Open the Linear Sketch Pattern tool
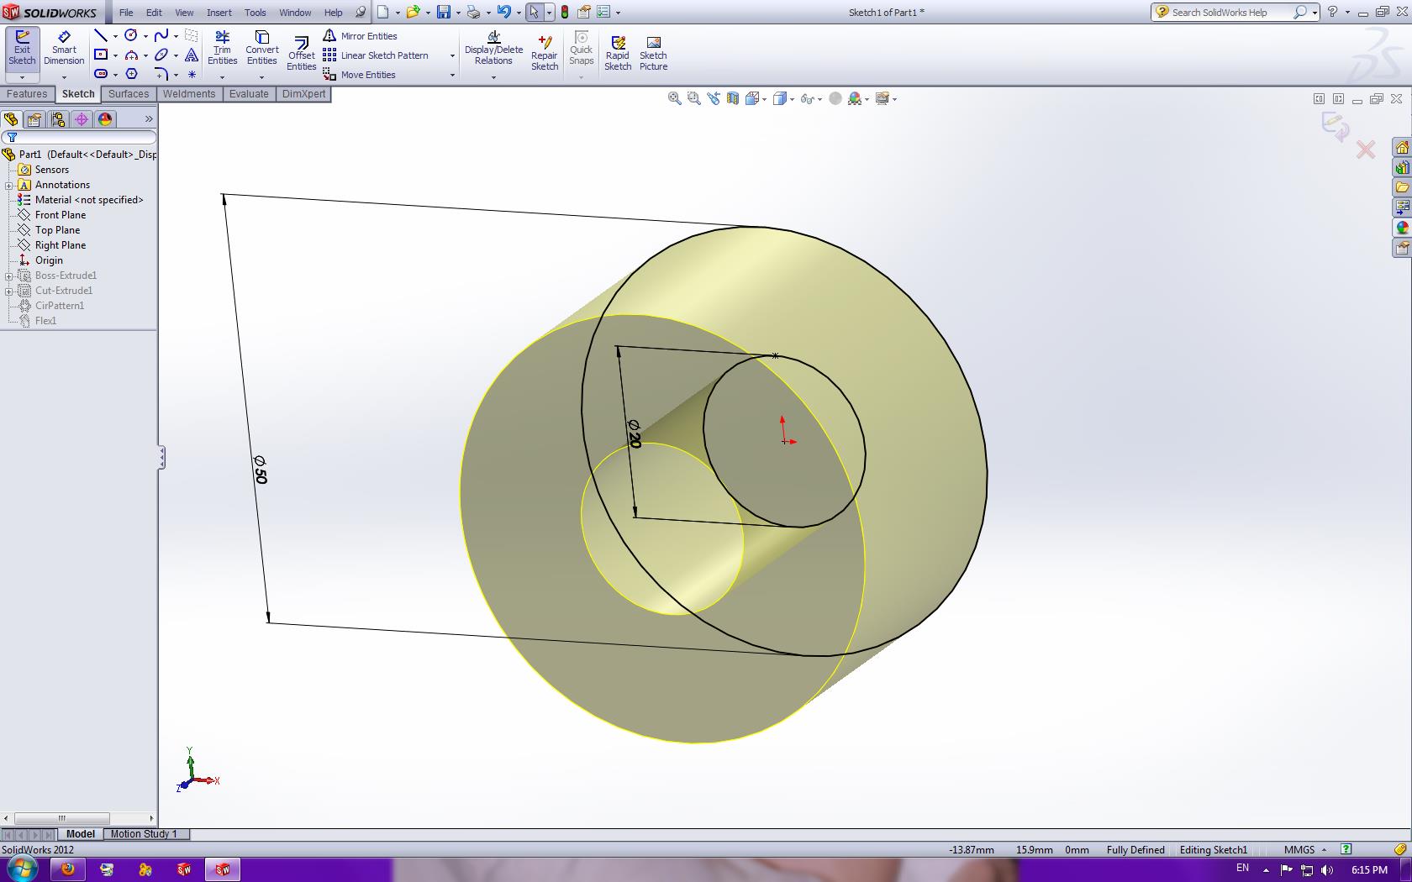 click(377, 55)
